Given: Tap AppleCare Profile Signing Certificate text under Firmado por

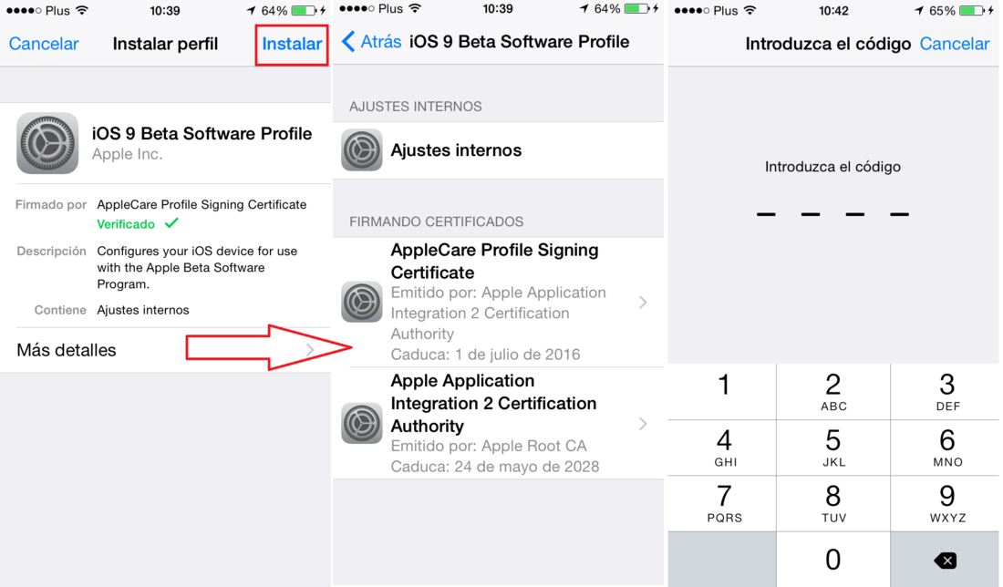Looking at the screenshot, I should [x=202, y=204].
